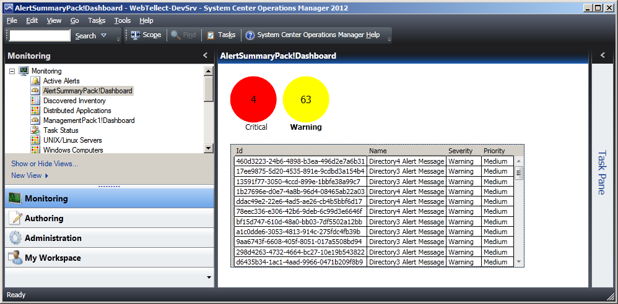Sort by the Id column header

coord(301,151)
